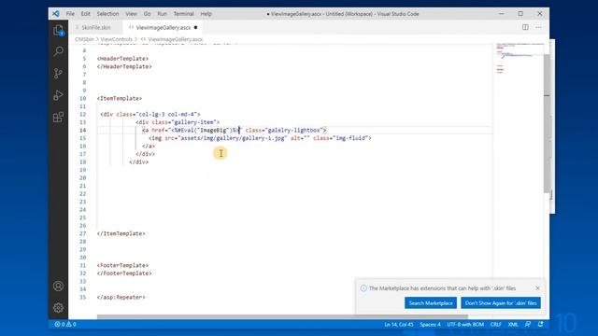Open the Source Control view

click(x=58, y=73)
